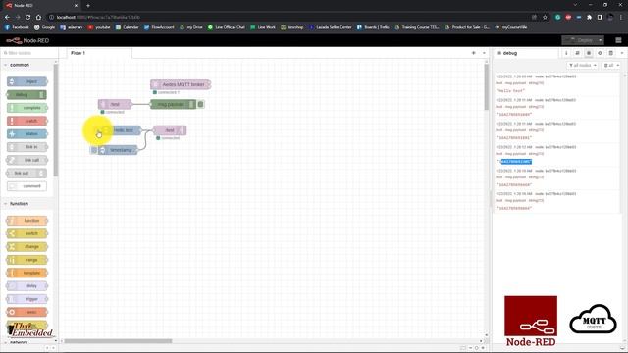Select the complete node in the palette
Viewport: 628px width, 353px height.
click(x=27, y=108)
